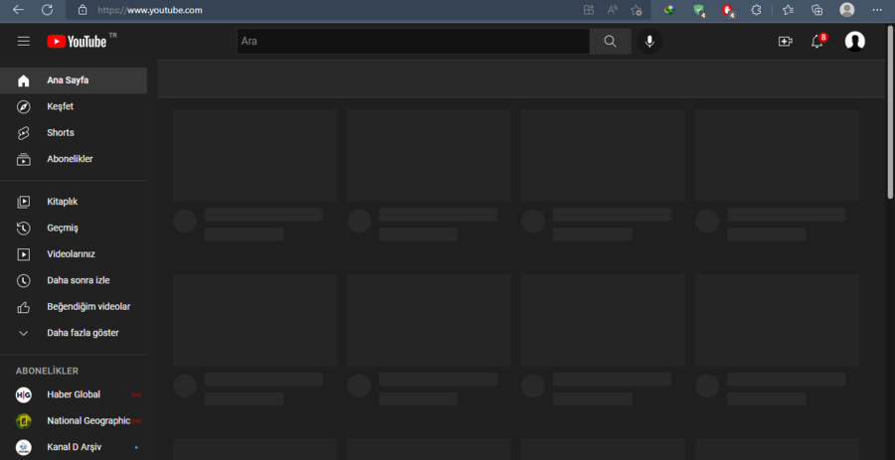Open Keşfet section

point(73,106)
